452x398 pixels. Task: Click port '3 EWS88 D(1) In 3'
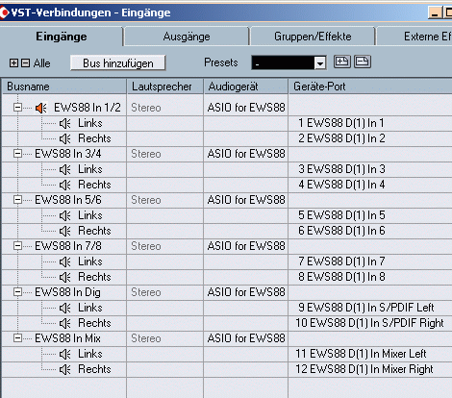pos(341,169)
